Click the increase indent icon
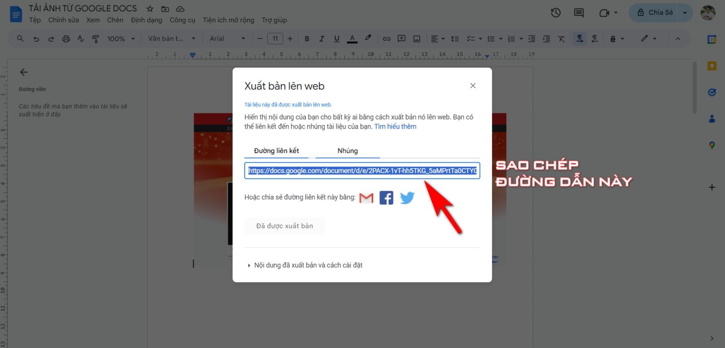 point(546,39)
